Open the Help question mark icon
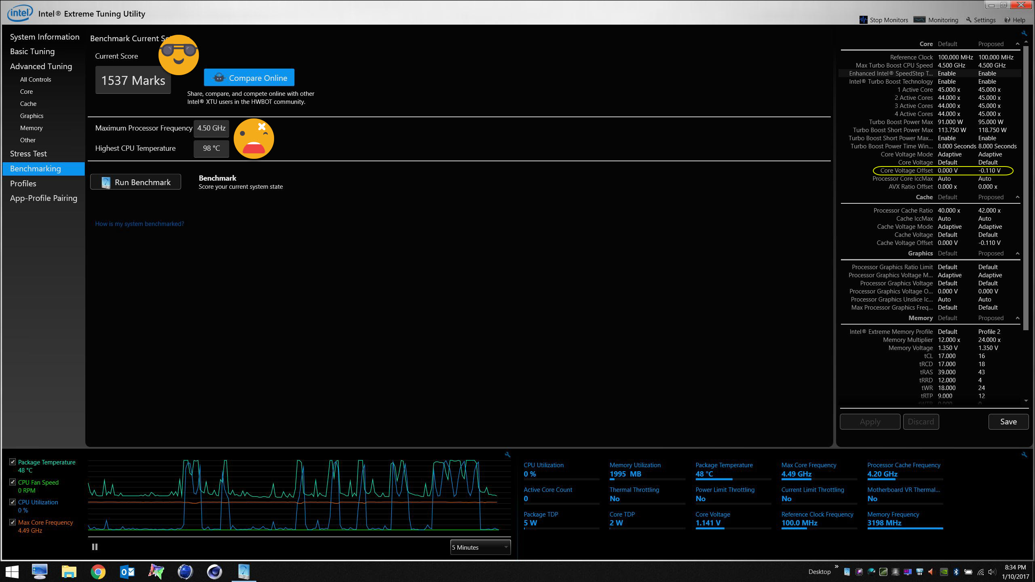Screen dimensions: 1035x582 [x=1007, y=20]
